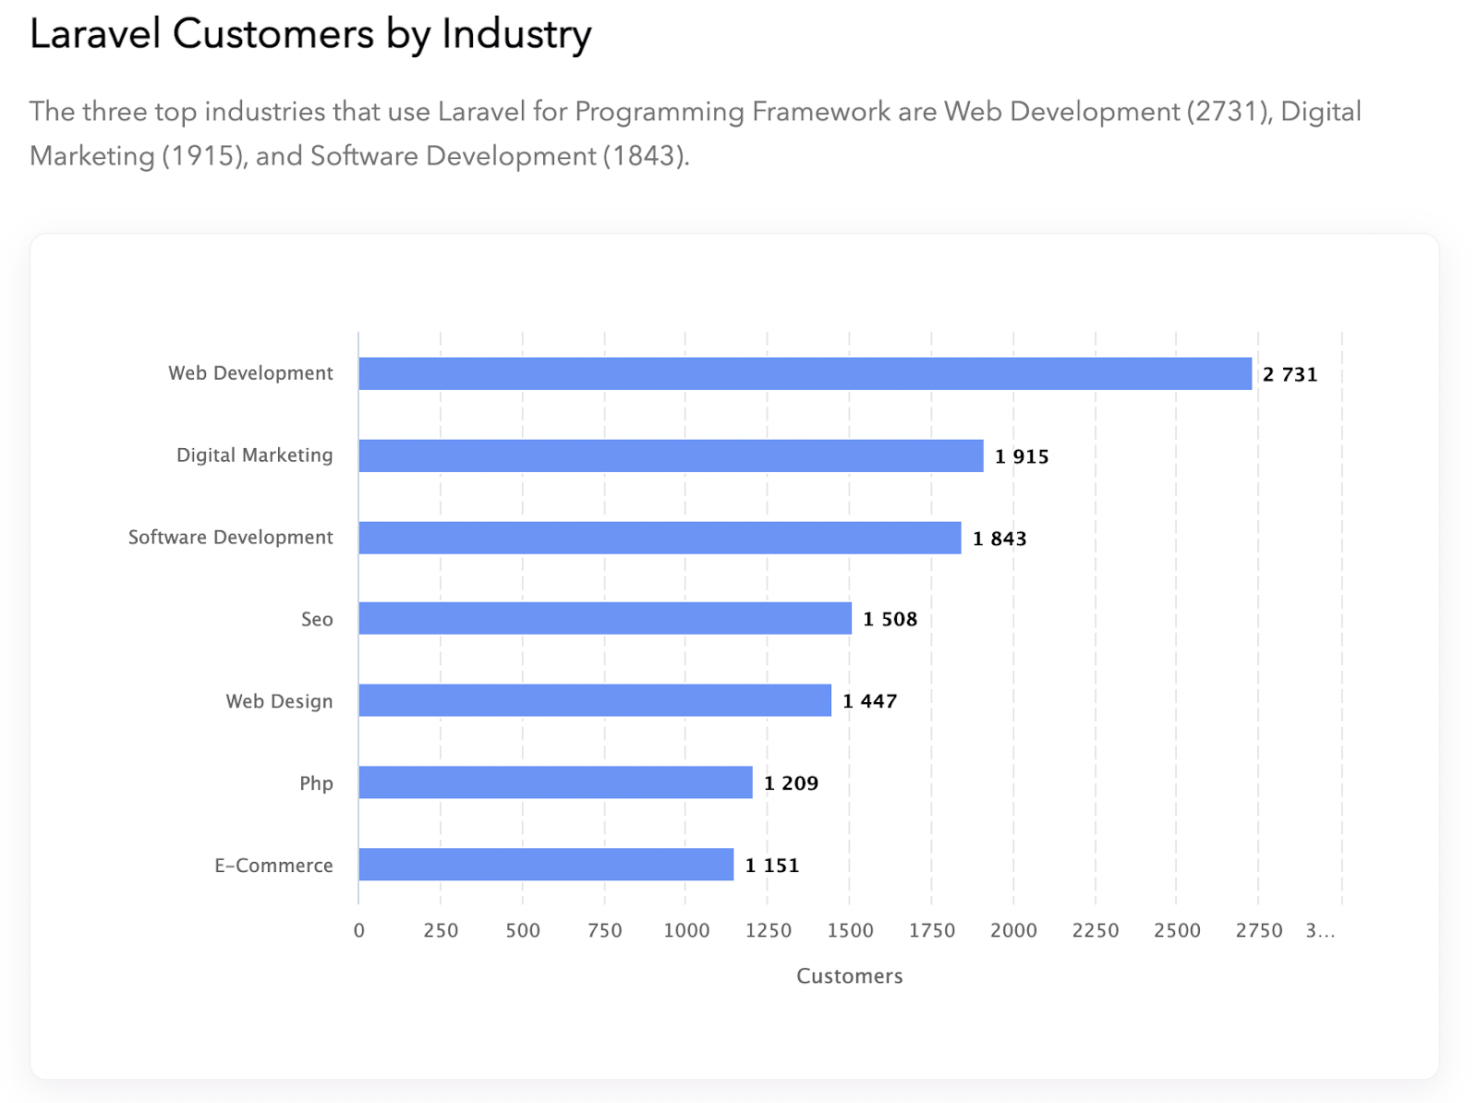
Task: Select the Digital Marketing bar
Action: tap(670, 455)
